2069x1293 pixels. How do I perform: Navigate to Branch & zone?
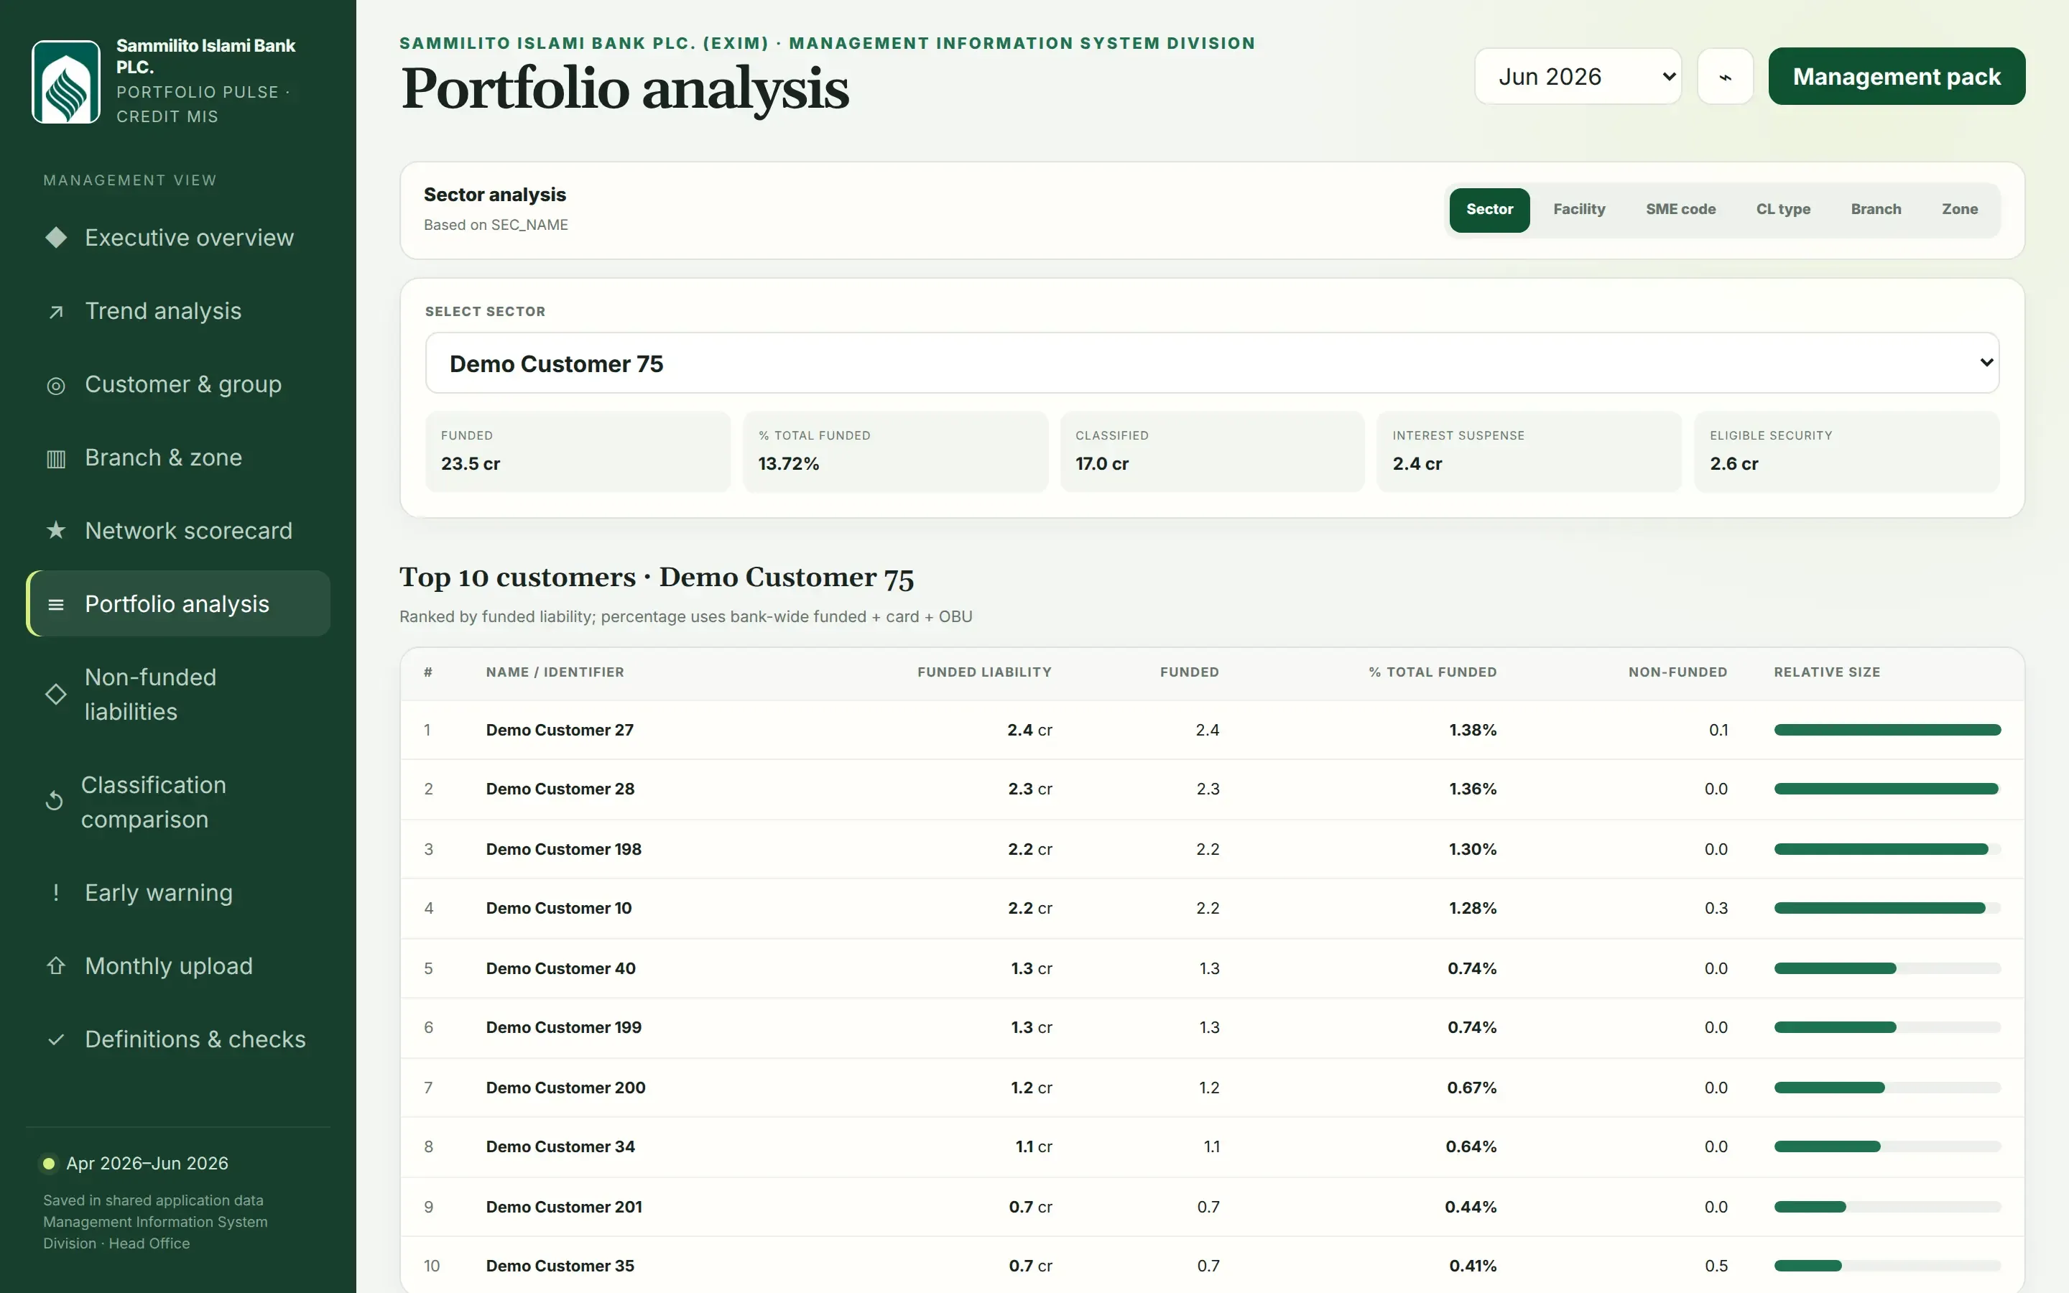pos(179,458)
